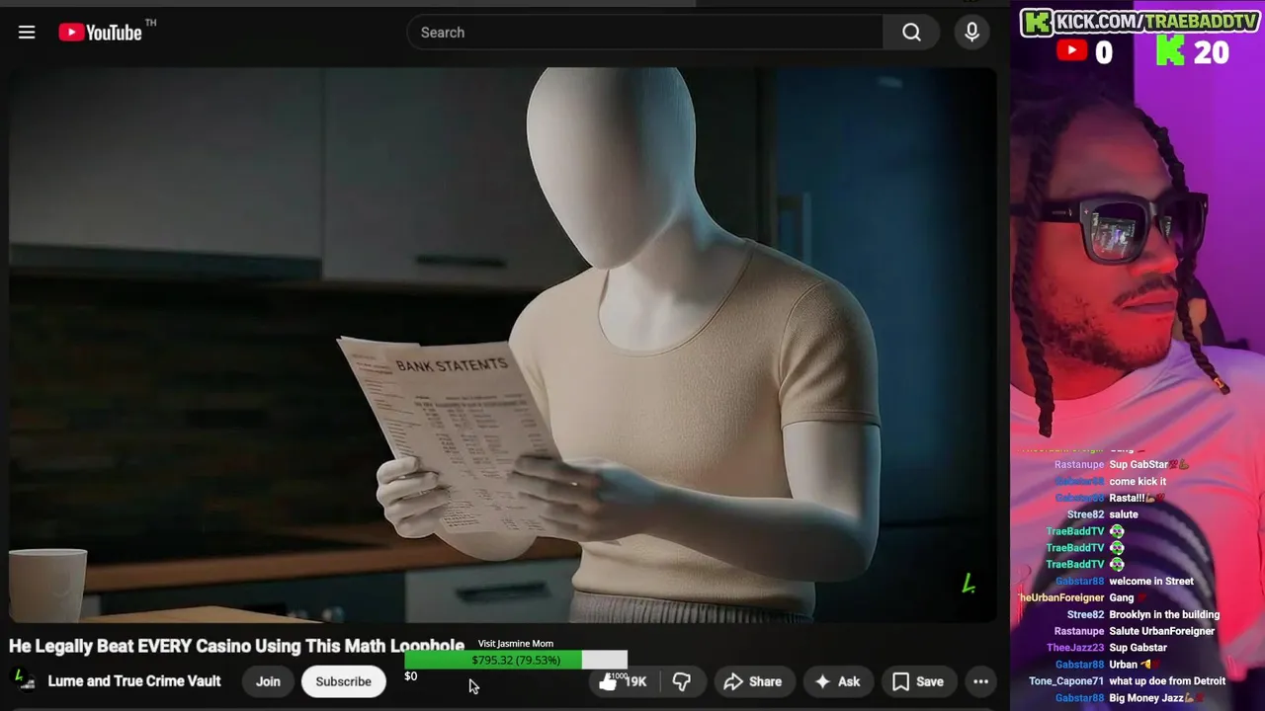This screenshot has width=1265, height=711.
Task: Dislike the video with thumbs down
Action: pos(682,681)
